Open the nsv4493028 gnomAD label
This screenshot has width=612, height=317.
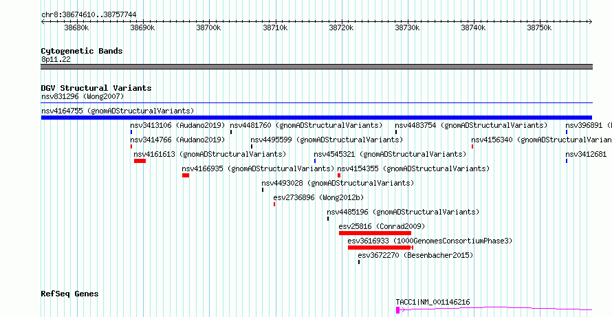point(338,183)
